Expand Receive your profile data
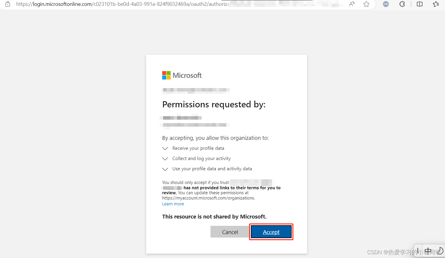This screenshot has width=445, height=258. coord(165,148)
